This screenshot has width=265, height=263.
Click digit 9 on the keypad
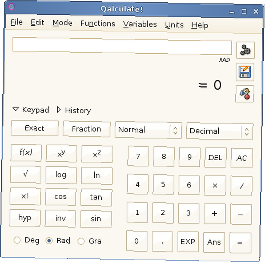click(x=189, y=157)
